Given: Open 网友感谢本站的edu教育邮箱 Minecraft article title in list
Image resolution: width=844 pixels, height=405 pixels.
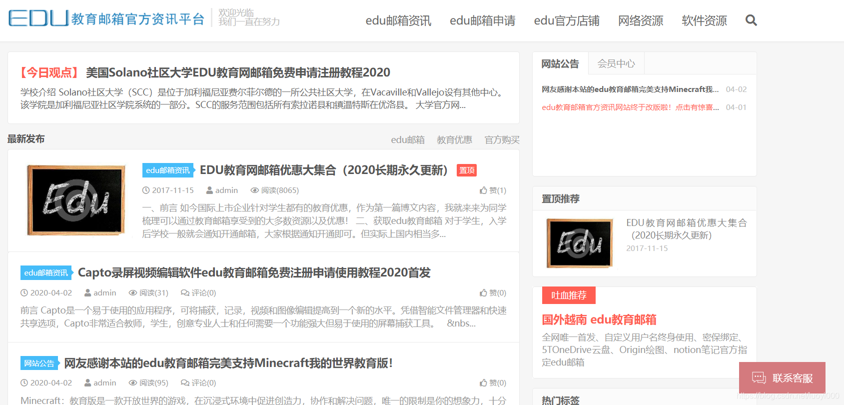Looking at the screenshot, I should point(228,363).
